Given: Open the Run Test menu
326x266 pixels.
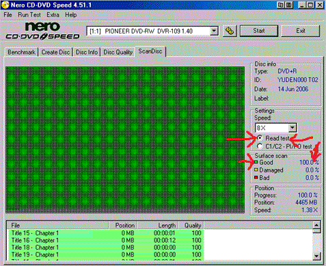Looking at the screenshot, I should point(29,15).
